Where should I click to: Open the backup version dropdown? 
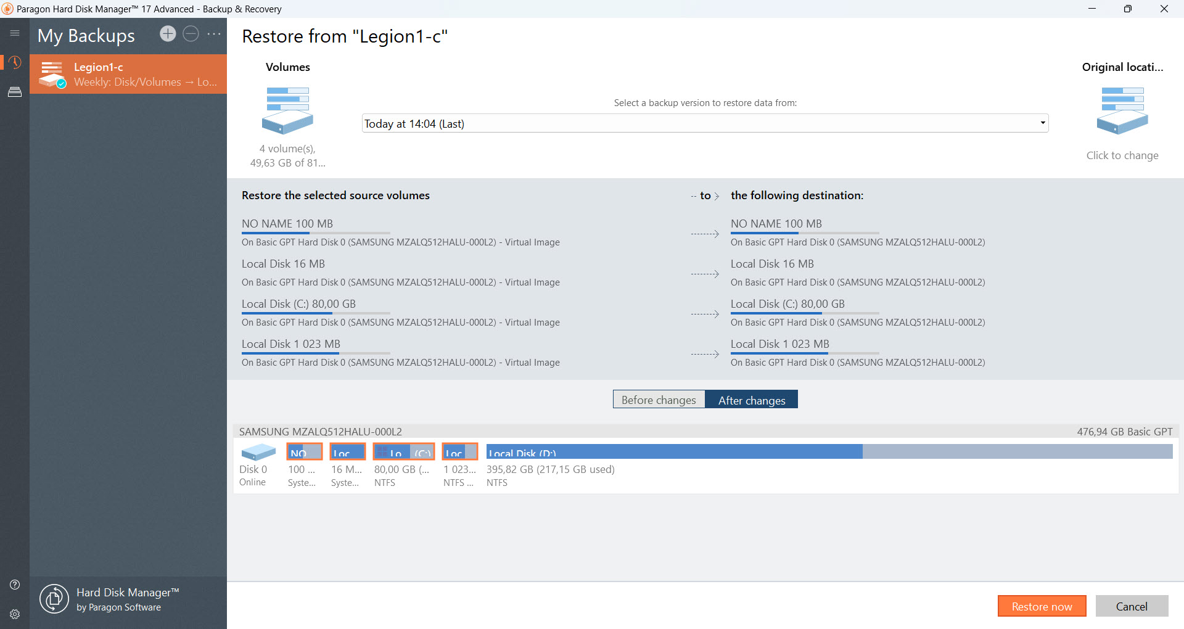(705, 123)
